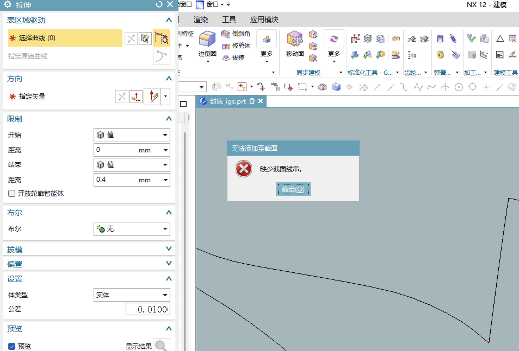Click the 确定(O) button in error dialog

click(x=293, y=189)
